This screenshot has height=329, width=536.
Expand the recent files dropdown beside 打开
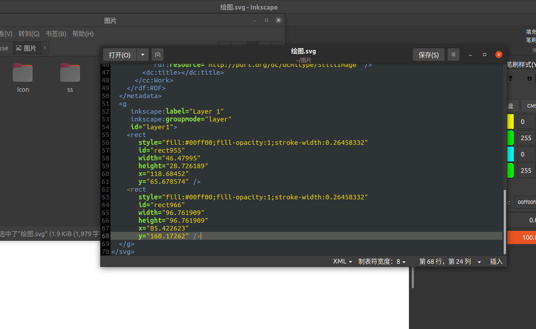click(x=142, y=55)
